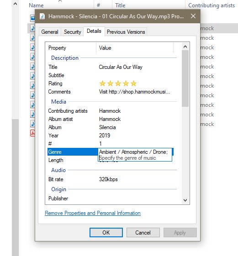The width and height of the screenshot is (238, 256).
Task: Click the Comments value starting with Visit http
Action: click(x=134, y=92)
